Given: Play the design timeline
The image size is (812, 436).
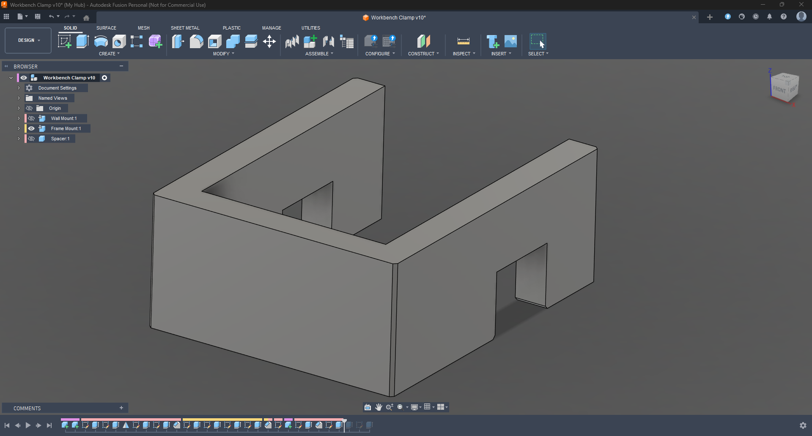Looking at the screenshot, I should 28,425.
